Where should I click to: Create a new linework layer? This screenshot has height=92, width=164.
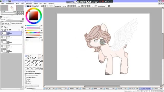click(5, 27)
